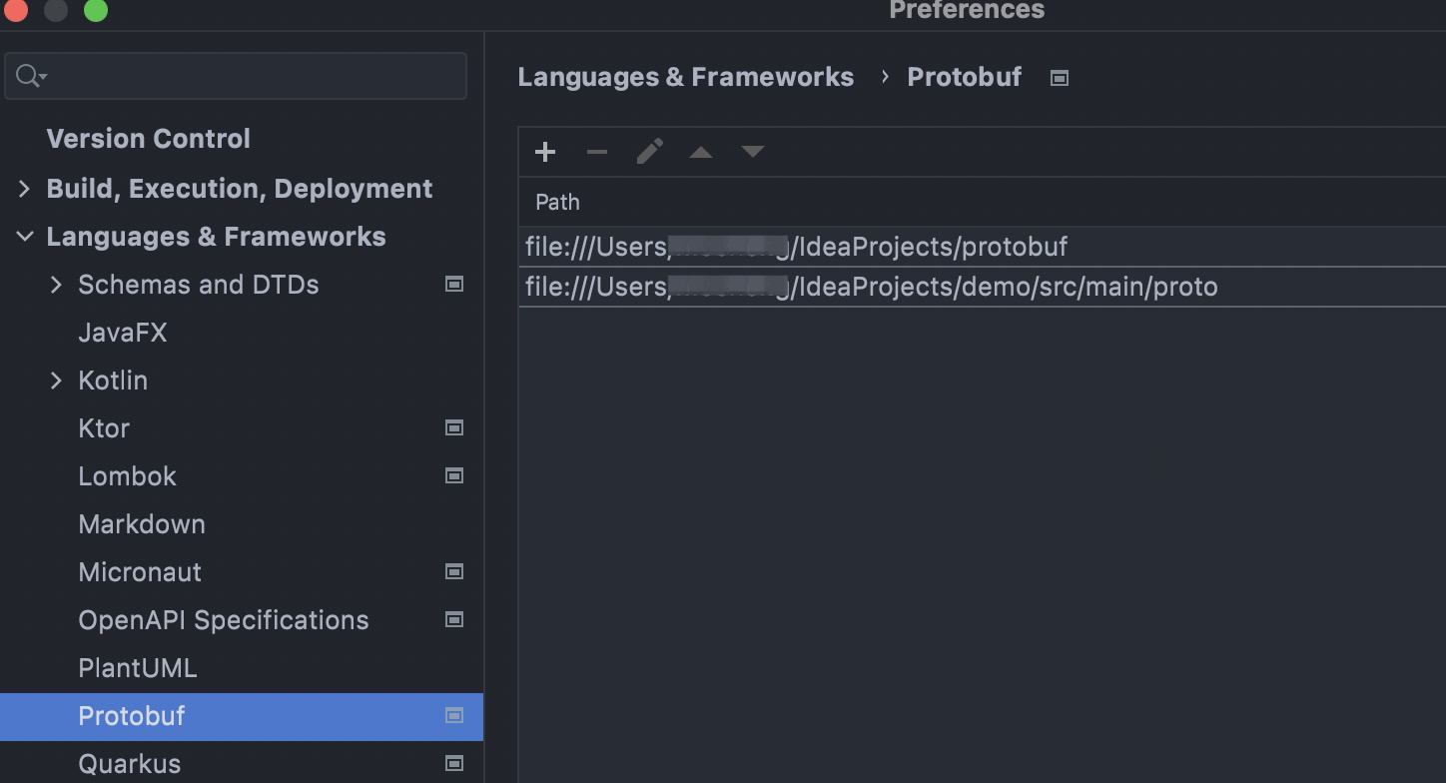The width and height of the screenshot is (1446, 783).
Task: Add a new import path with the plus icon
Action: [x=545, y=152]
